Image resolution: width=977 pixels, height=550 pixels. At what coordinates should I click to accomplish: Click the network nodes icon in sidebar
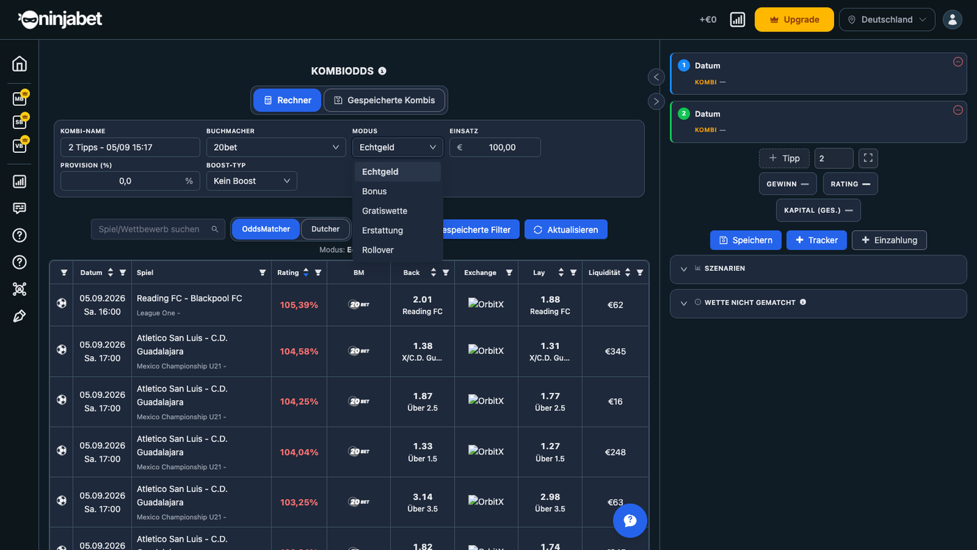click(20, 289)
